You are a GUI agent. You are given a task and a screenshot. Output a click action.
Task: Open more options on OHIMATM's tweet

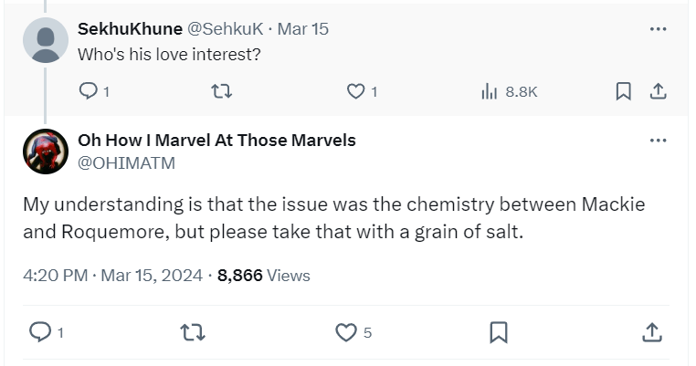click(x=658, y=141)
